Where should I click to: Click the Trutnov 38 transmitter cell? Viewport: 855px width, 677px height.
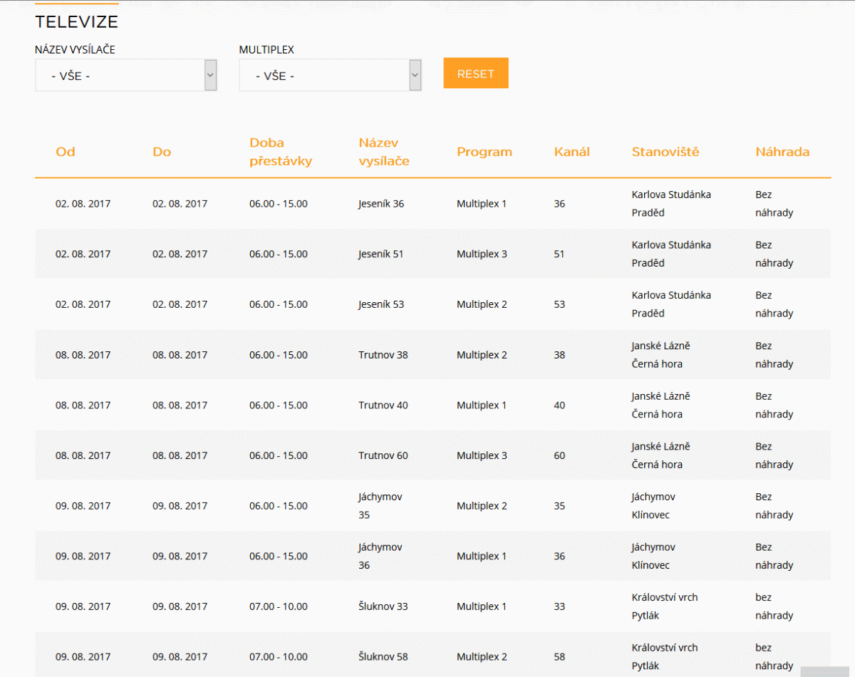[383, 355]
